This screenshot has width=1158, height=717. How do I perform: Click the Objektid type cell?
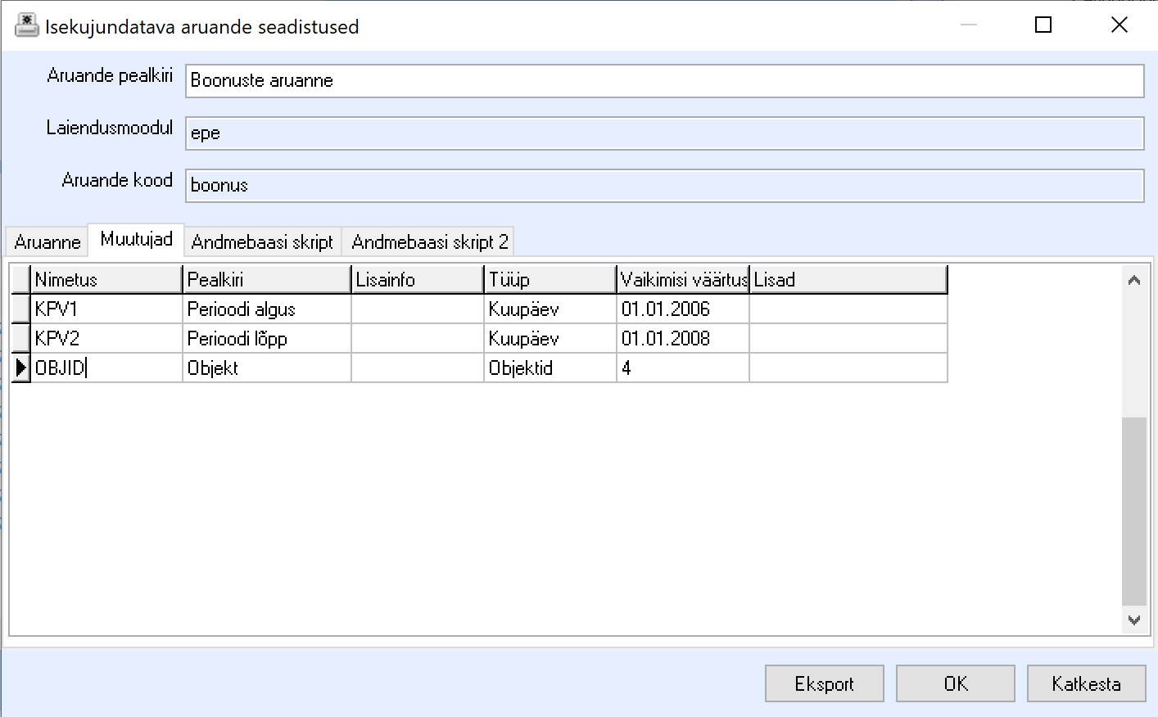550,368
